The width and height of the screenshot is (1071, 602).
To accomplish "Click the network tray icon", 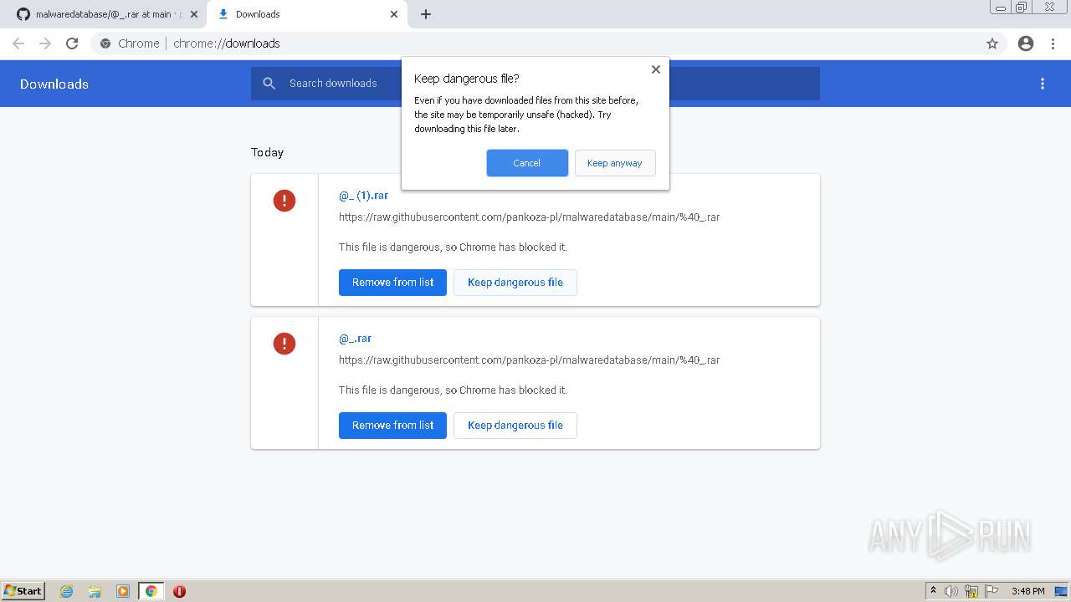I will (x=971, y=591).
